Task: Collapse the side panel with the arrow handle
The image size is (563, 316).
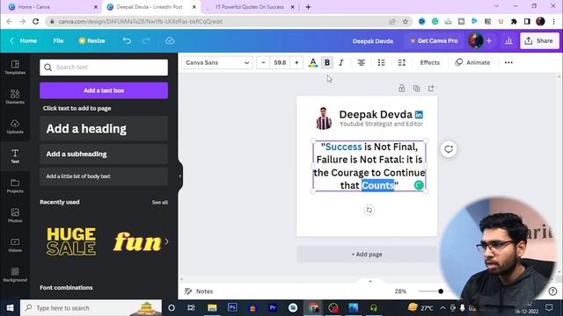Action: pos(179,176)
